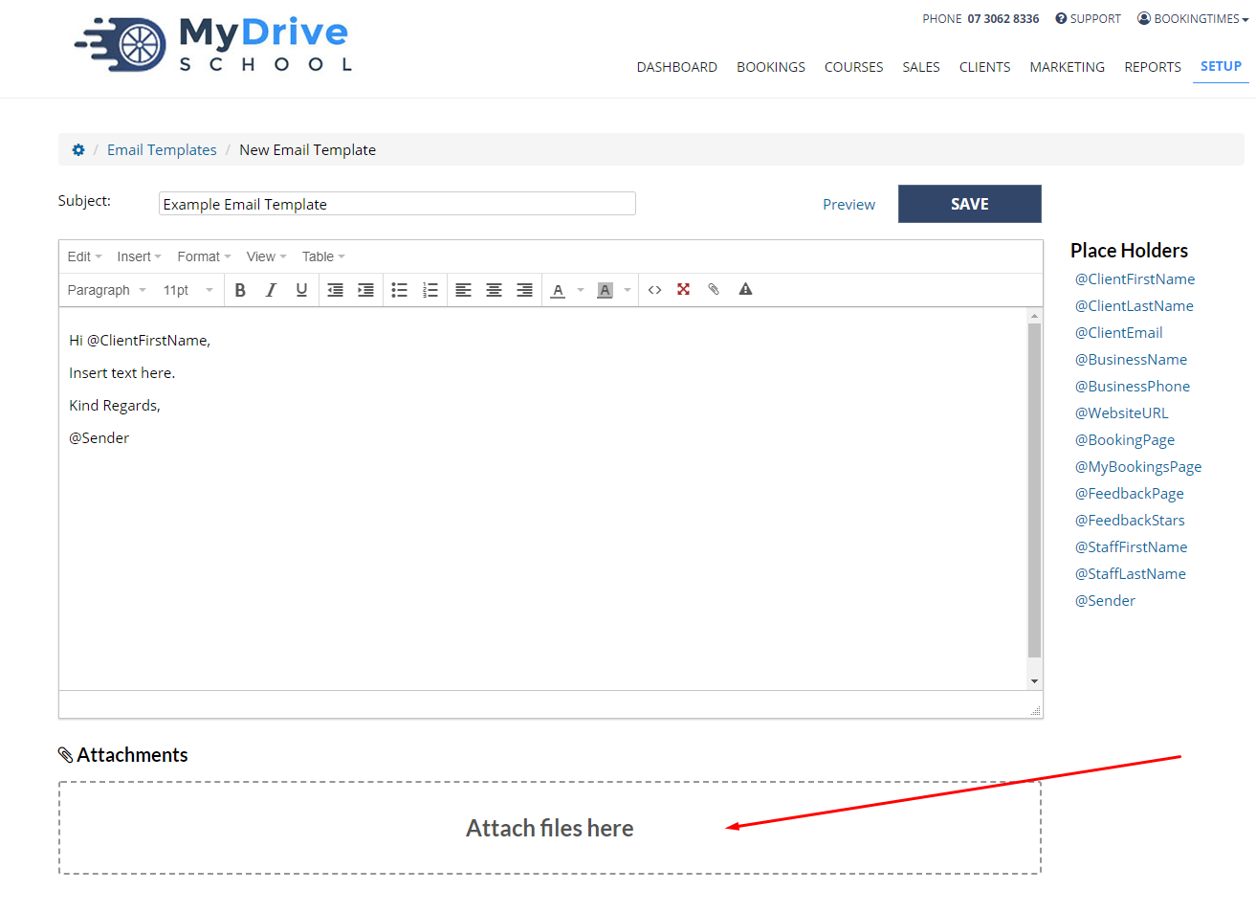The height and width of the screenshot is (913, 1256).
Task: Insert @FeedbackPage placeholder
Action: [x=1129, y=494]
